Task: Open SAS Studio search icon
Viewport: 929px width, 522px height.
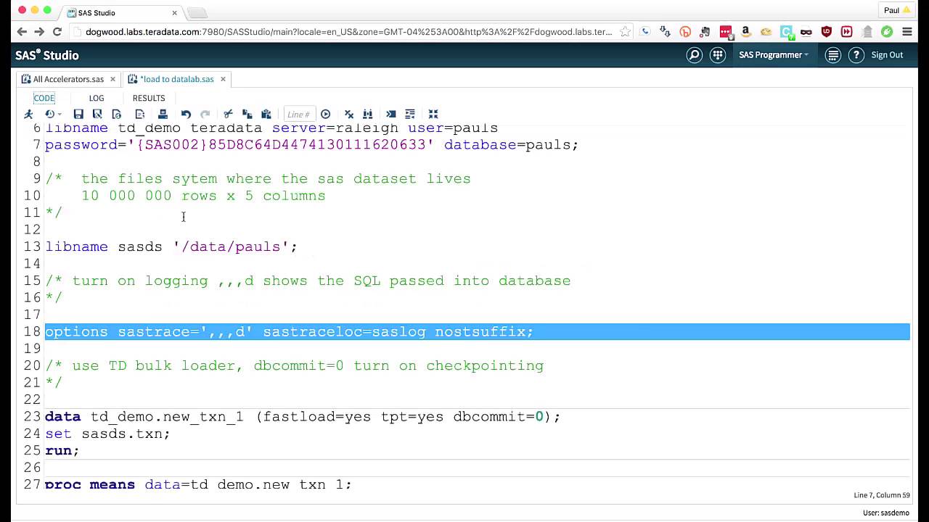Action: (695, 55)
